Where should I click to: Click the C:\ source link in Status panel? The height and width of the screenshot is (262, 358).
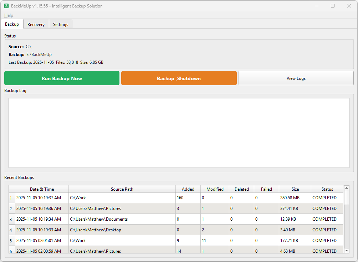(29, 46)
